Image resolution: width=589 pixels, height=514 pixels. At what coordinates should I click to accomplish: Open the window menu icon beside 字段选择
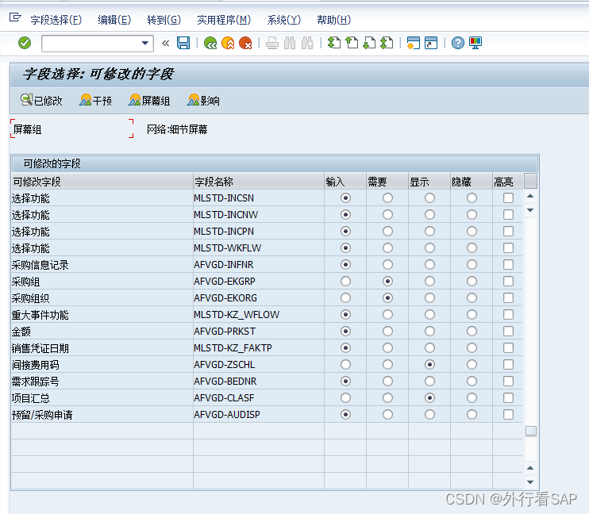(x=15, y=17)
